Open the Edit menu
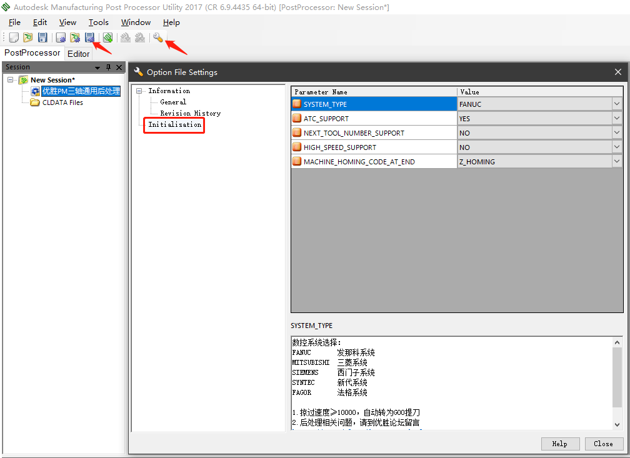Screen dimensions: 630x458 [x=40, y=22]
